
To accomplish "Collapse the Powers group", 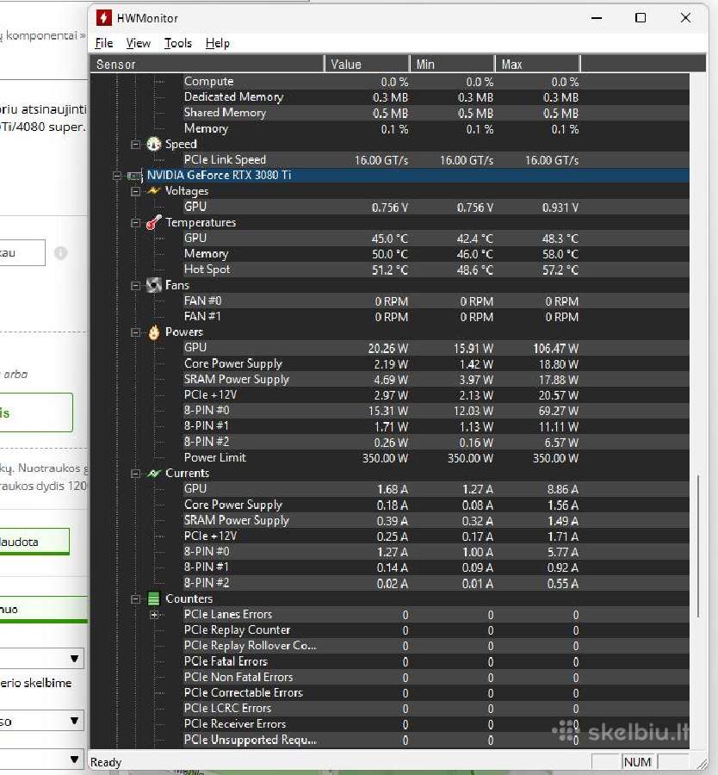I will 135,332.
